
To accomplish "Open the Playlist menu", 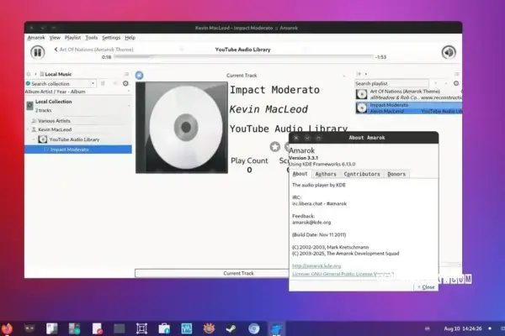I will (72, 38).
